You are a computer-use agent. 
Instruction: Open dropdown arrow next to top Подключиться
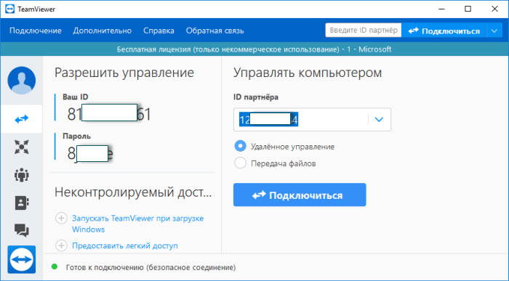pyautogui.click(x=494, y=30)
